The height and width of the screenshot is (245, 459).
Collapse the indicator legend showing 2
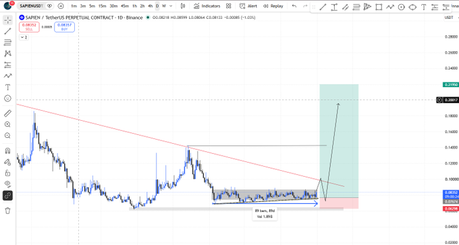pos(24,38)
